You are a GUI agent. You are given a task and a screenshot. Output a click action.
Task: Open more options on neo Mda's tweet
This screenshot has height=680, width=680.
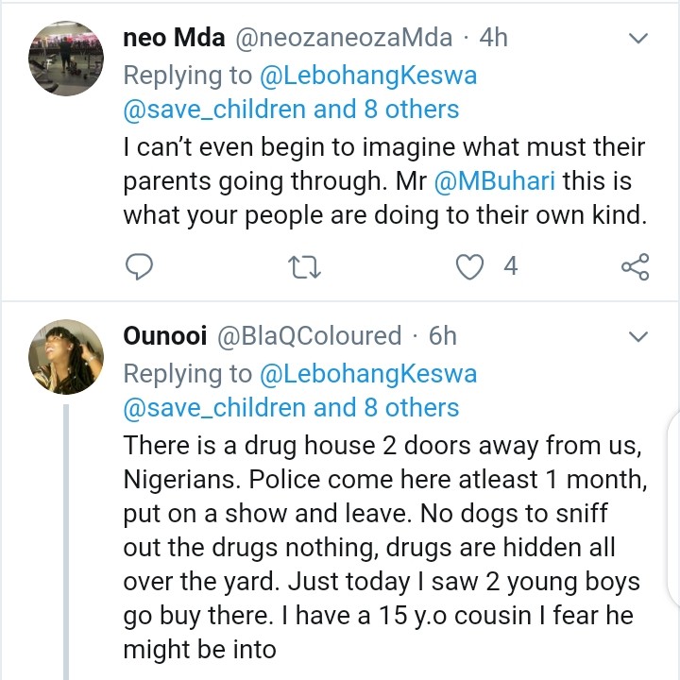[638, 39]
